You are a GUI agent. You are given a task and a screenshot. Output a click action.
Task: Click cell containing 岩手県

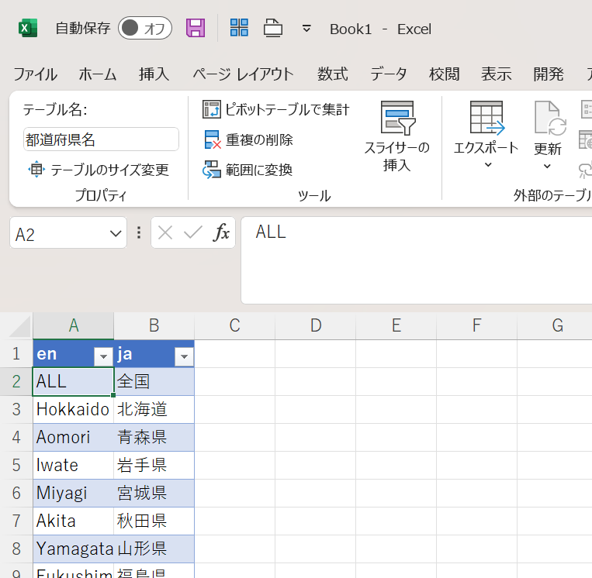[154, 465]
